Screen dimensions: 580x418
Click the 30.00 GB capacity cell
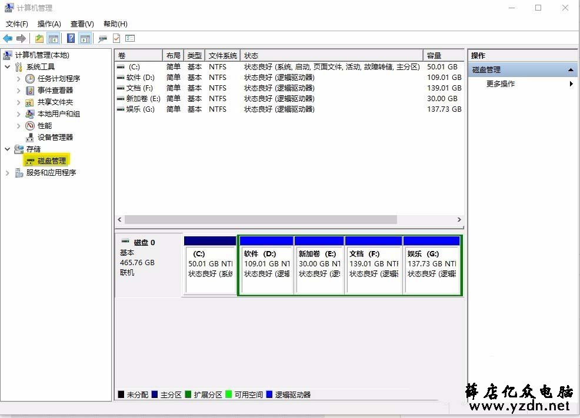click(442, 99)
